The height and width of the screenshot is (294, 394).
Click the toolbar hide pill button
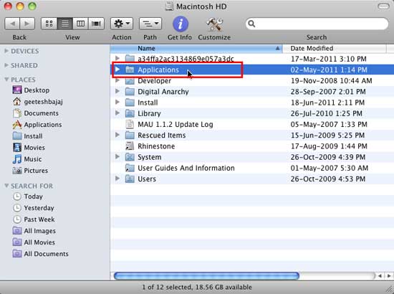click(x=383, y=6)
